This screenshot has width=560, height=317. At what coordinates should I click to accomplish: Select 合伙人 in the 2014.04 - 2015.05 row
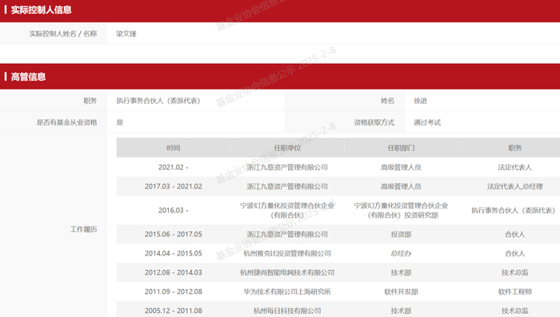coord(515,253)
